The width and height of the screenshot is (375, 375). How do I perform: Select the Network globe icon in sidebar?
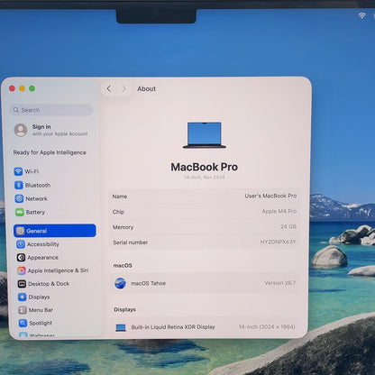(x=19, y=198)
